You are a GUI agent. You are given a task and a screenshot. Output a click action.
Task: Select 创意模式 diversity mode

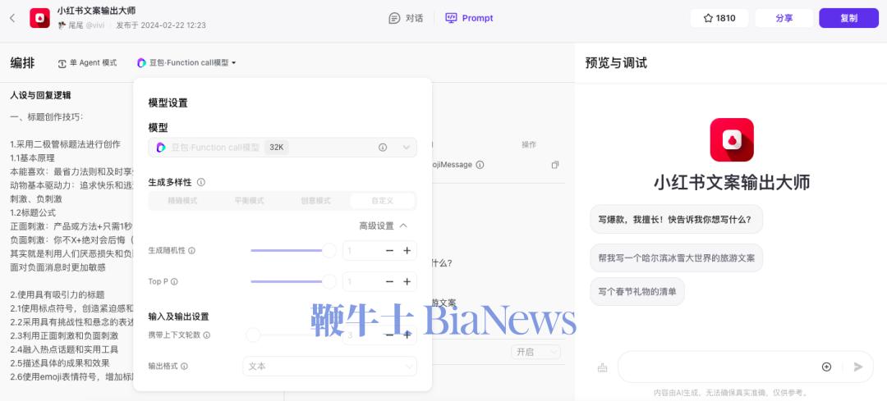coord(315,200)
